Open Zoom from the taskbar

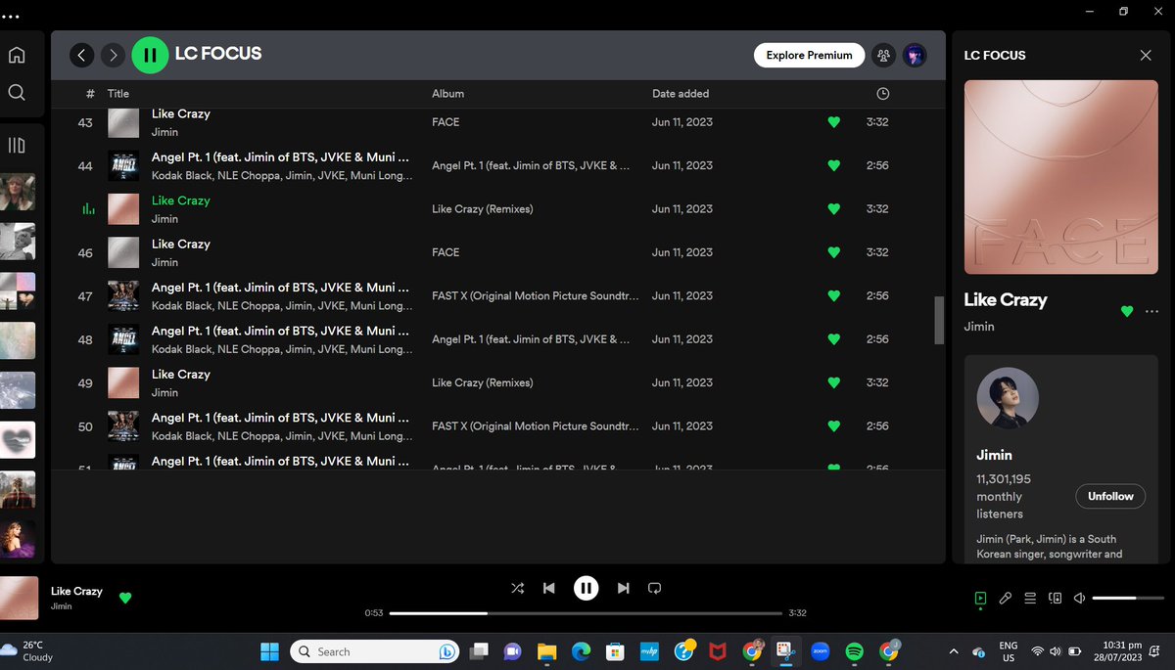click(x=821, y=651)
